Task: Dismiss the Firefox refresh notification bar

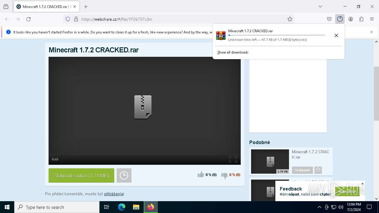Action: coord(372,32)
